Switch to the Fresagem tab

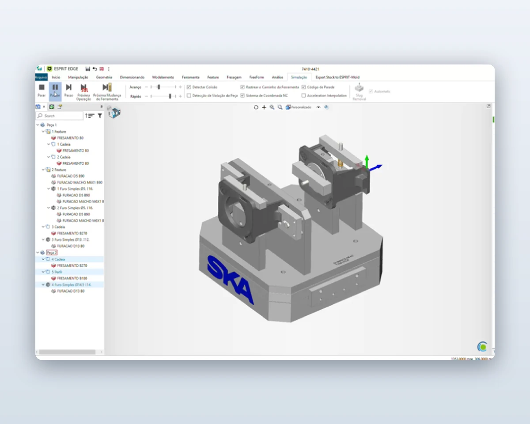coord(234,77)
